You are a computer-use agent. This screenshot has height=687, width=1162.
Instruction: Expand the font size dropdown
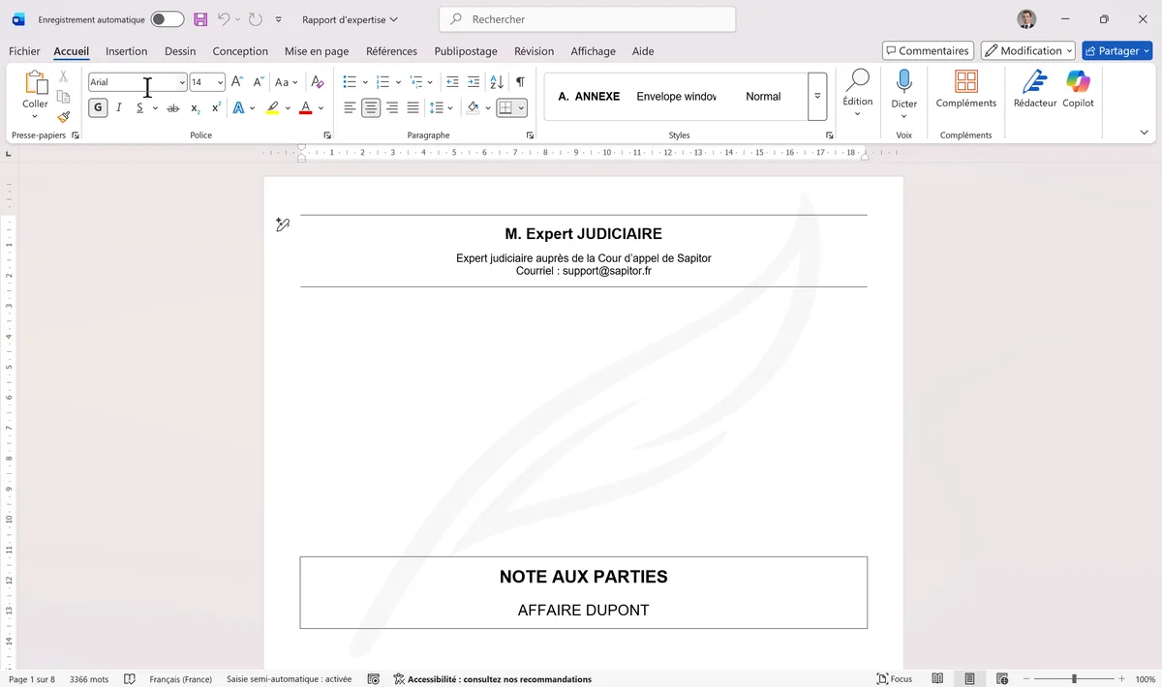(x=221, y=82)
